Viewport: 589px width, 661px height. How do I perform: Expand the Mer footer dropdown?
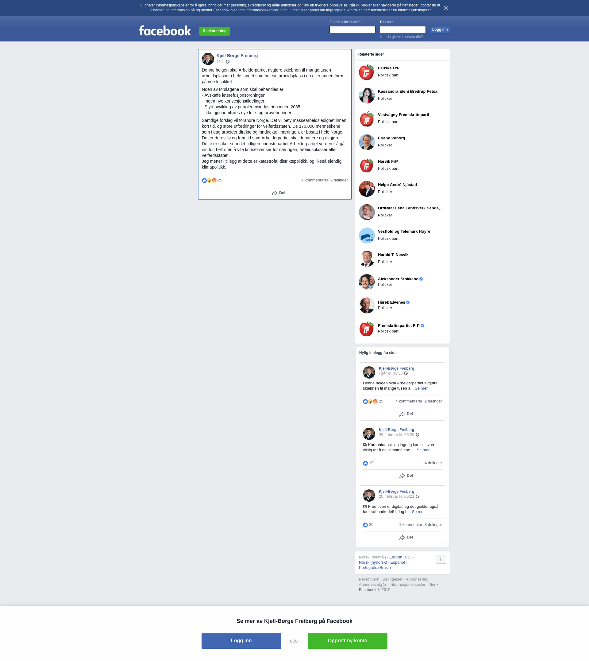[433, 584]
